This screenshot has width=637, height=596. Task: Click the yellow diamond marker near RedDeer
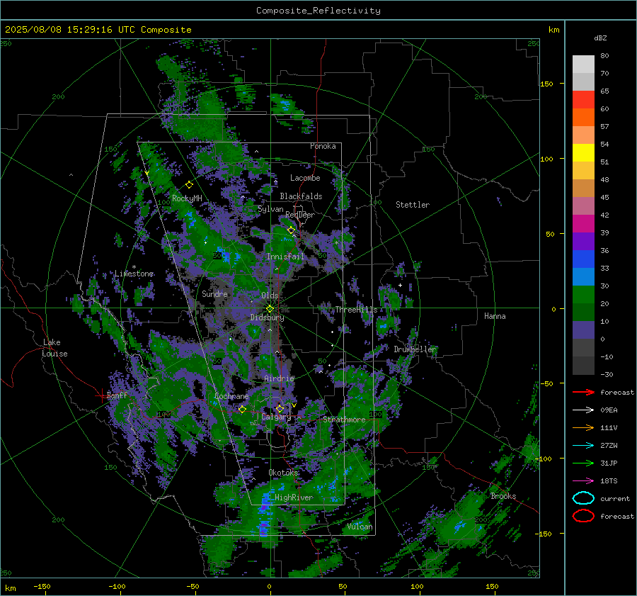click(x=291, y=230)
